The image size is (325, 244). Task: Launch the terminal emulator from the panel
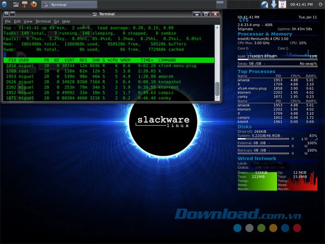point(16,4)
